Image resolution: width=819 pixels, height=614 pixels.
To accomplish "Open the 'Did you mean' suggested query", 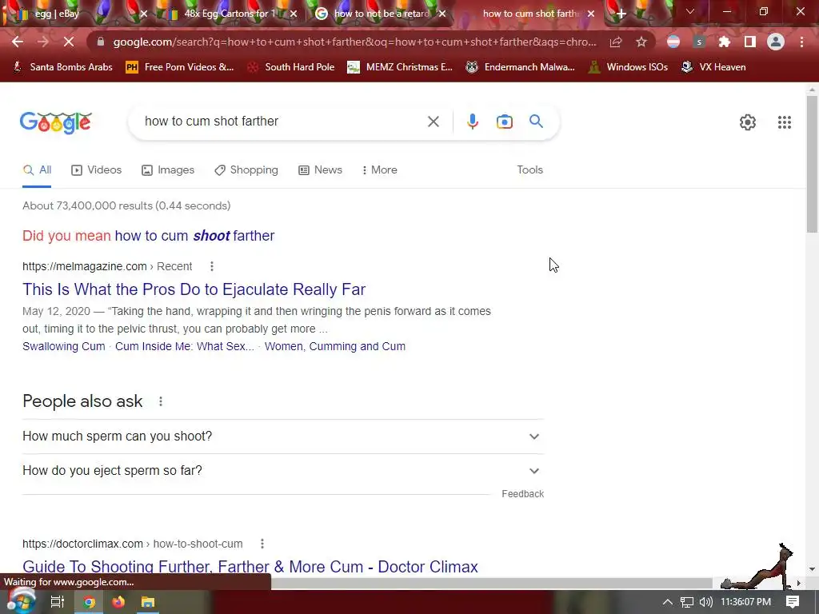I will click(194, 236).
